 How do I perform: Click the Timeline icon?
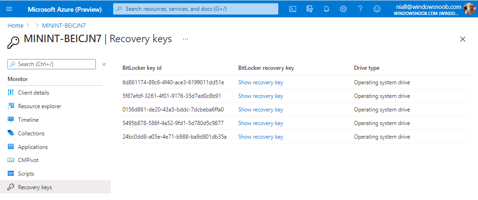pyautogui.click(x=11, y=120)
